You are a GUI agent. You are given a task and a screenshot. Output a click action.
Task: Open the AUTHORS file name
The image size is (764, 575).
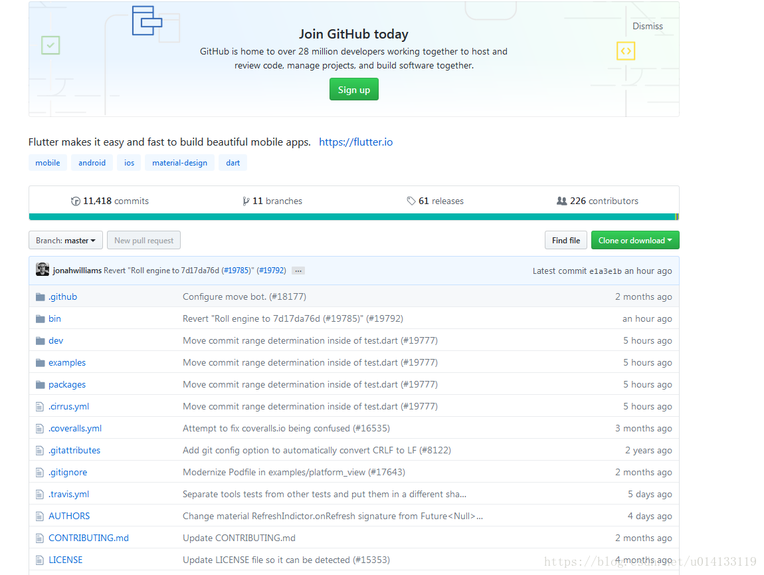point(69,517)
